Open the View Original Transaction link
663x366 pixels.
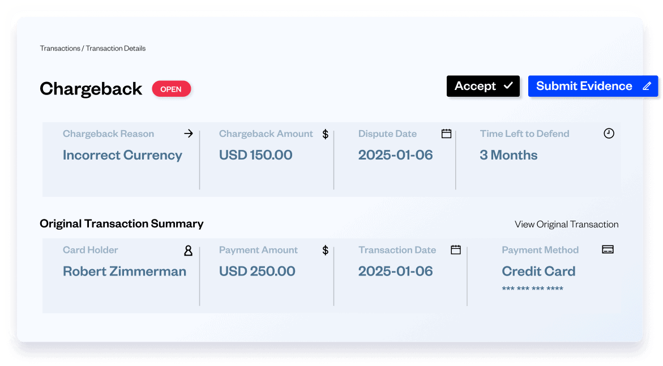pyautogui.click(x=566, y=225)
